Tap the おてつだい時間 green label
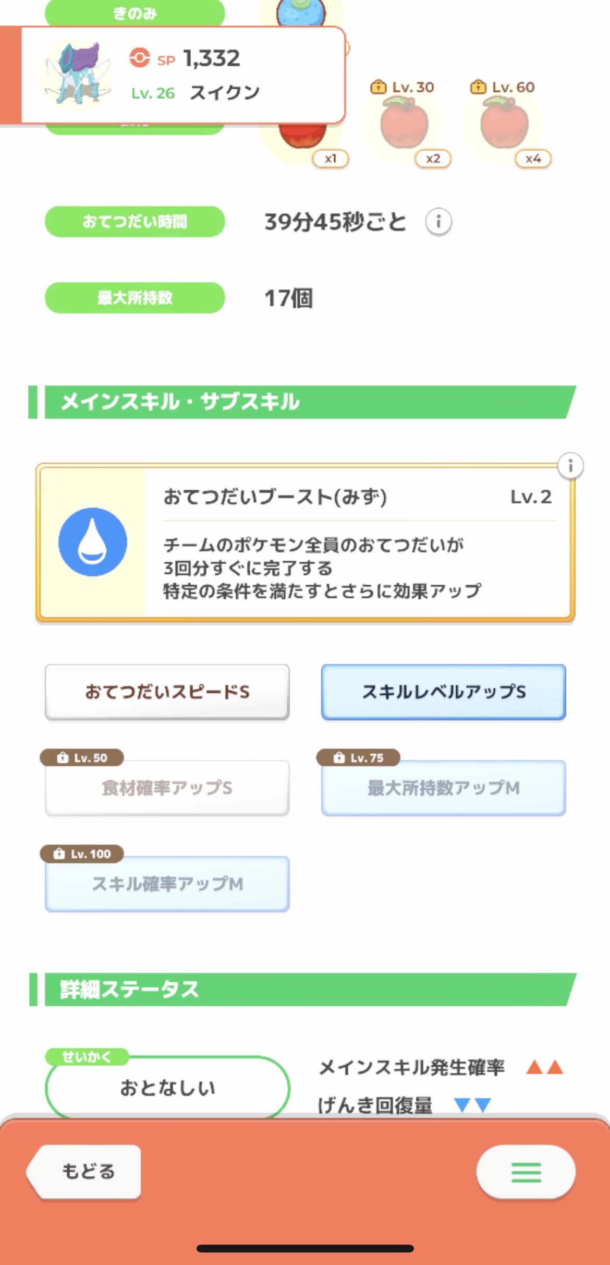This screenshot has width=610, height=1265. tap(135, 222)
